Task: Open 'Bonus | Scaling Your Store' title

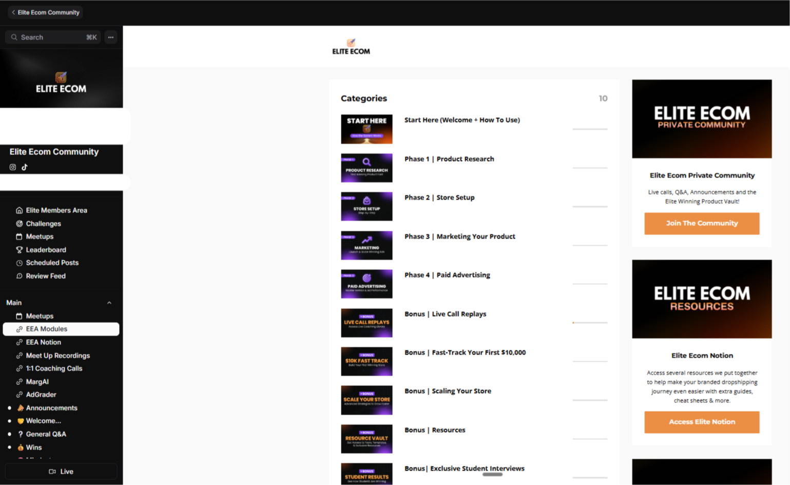Action: pyautogui.click(x=448, y=391)
